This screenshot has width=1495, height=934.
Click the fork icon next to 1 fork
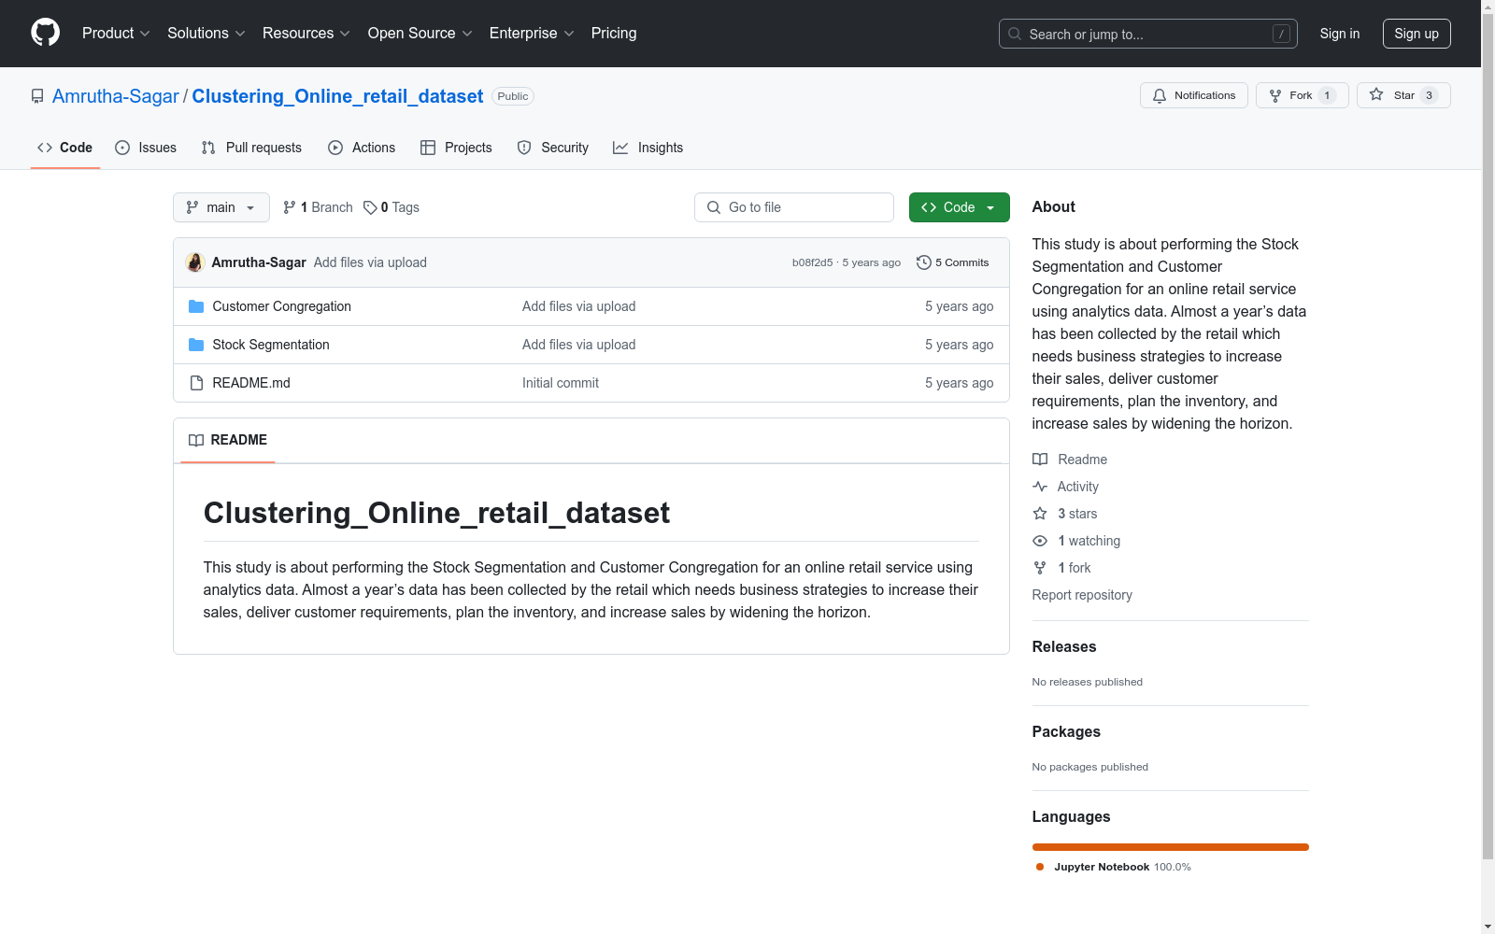click(x=1040, y=568)
